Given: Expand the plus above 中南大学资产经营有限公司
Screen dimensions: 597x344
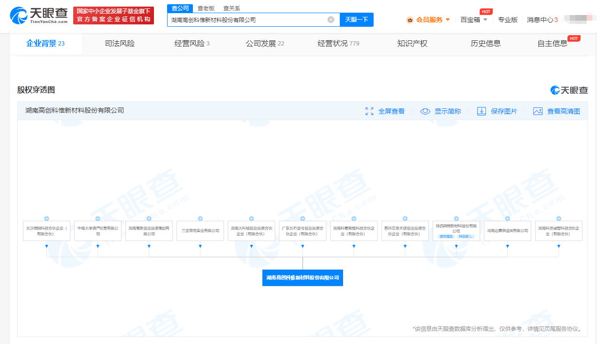Looking at the screenshot, I should (98, 219).
